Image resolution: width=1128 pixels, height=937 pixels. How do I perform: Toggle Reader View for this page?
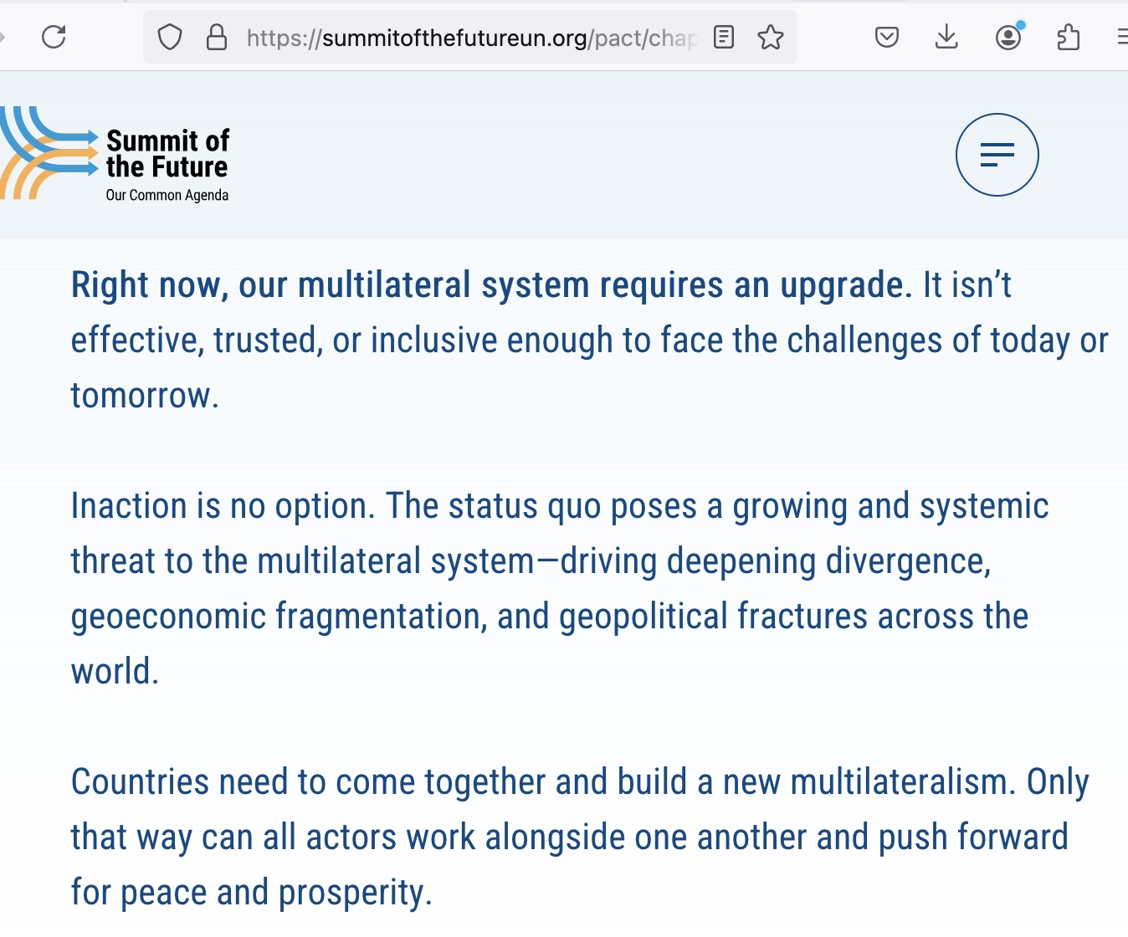pyautogui.click(x=724, y=38)
